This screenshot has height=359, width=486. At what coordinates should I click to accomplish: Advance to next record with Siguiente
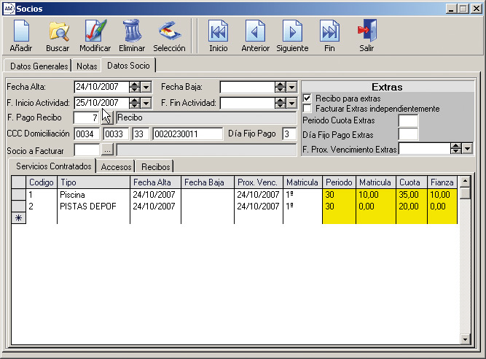click(x=292, y=31)
